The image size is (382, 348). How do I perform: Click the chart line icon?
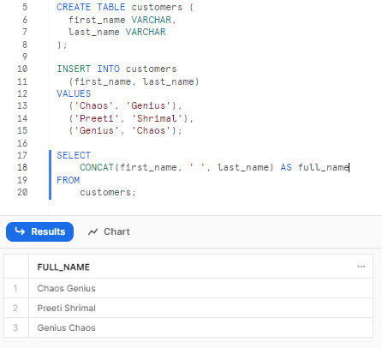tap(93, 232)
